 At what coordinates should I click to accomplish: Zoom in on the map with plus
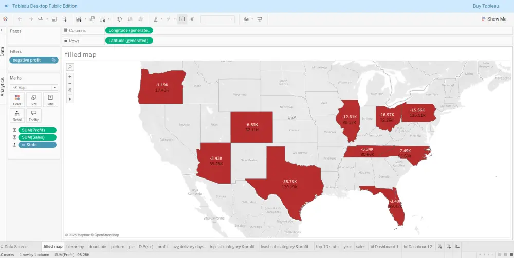coord(70,76)
